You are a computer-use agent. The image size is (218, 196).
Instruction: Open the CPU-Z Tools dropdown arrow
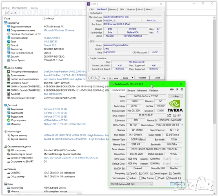tap(133, 78)
